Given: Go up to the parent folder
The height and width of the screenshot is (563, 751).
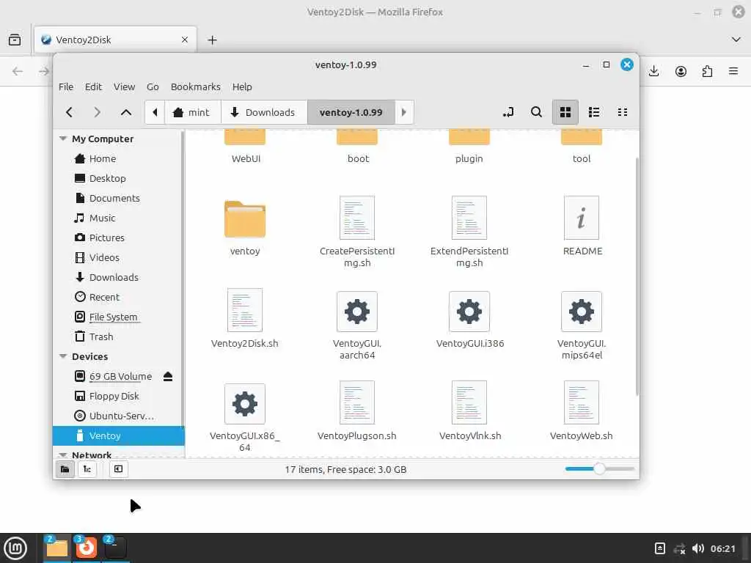Looking at the screenshot, I should click(x=126, y=112).
